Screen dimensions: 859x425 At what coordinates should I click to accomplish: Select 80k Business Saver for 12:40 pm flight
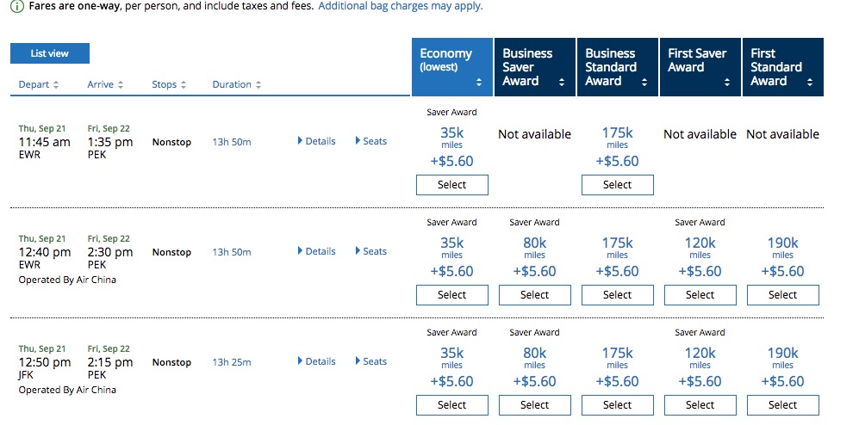(535, 295)
